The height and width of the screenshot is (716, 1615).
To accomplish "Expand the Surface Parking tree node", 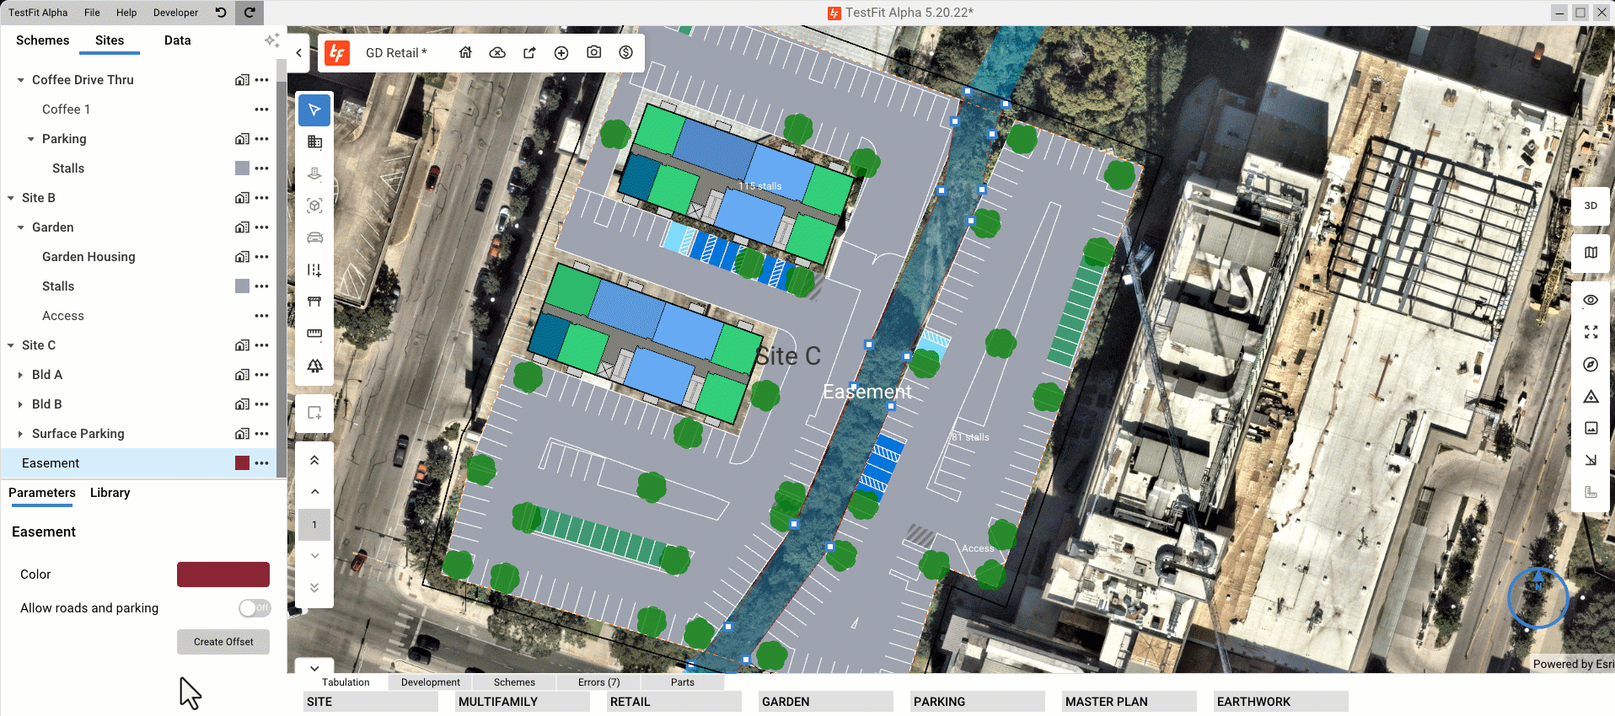I will [x=20, y=434].
